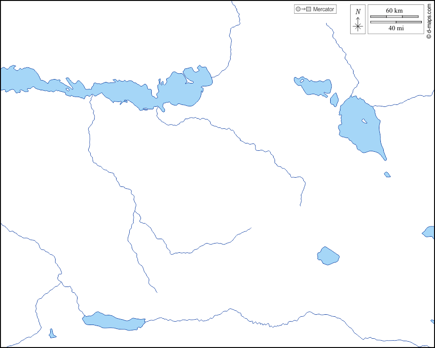The width and height of the screenshot is (435, 348).
Task: Click the partial lake on the right map edge
Action: [x=429, y=232]
